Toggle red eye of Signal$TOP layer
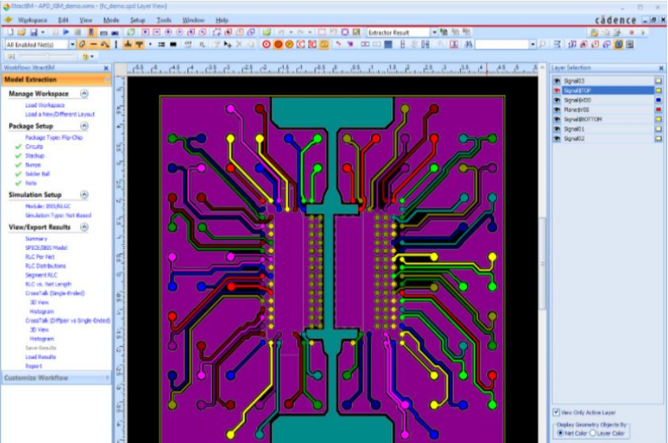This screenshot has width=668, height=443. click(557, 91)
